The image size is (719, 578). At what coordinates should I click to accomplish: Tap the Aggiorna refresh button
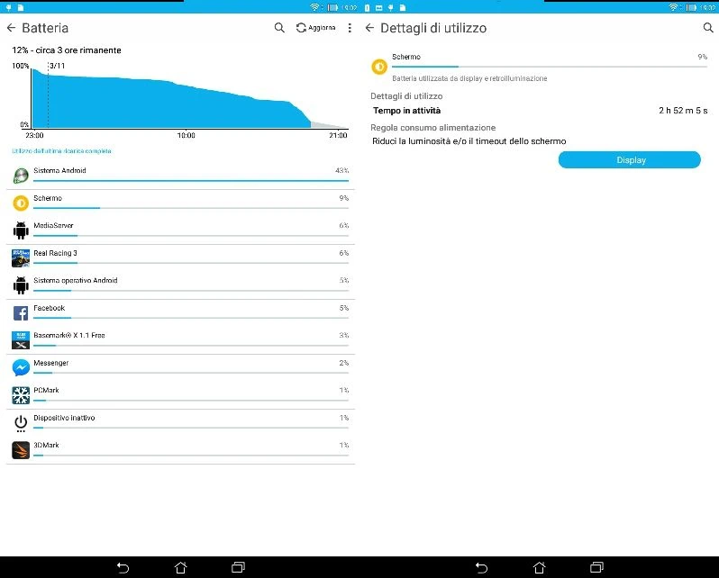pos(315,28)
